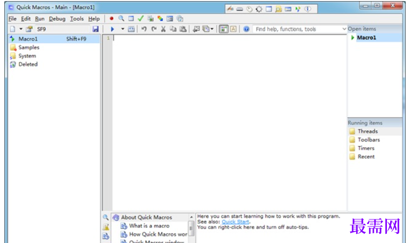Click the second icon below search magnifier

pyautogui.click(x=106, y=227)
